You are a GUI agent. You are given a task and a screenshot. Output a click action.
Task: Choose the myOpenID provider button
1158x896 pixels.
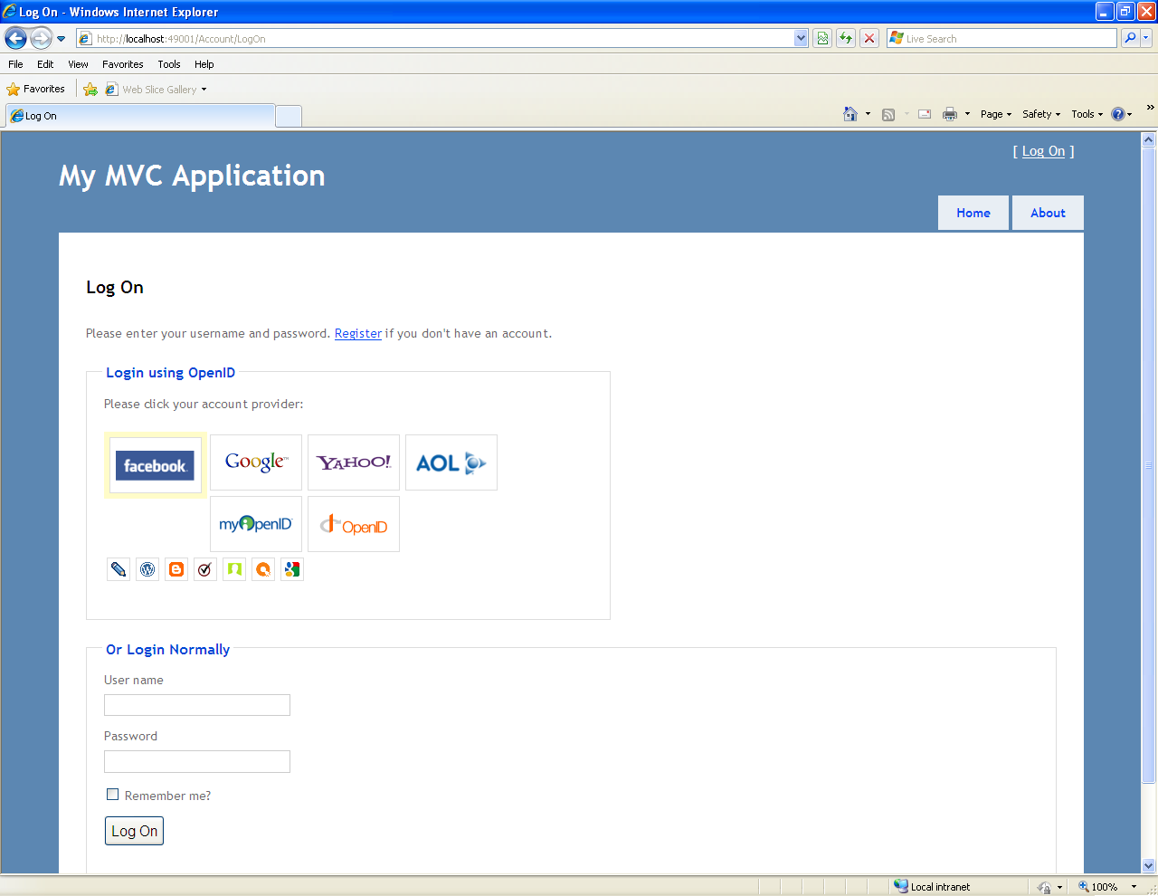(x=256, y=524)
